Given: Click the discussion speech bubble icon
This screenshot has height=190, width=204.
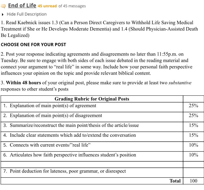Looking at the screenshot, I should pos(3,6).
